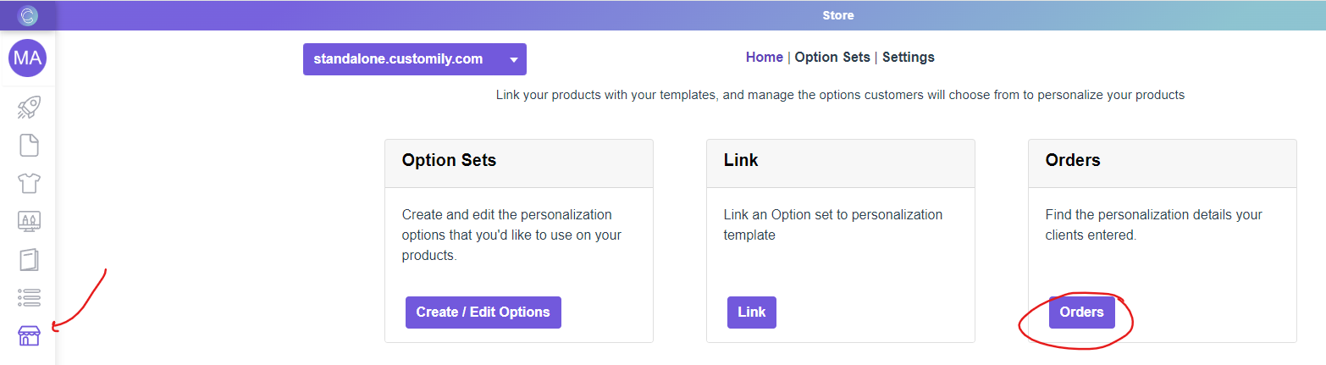Viewport: 1326px width, 365px height.
Task: Click the monitor design sidebar icon
Action: 30,221
